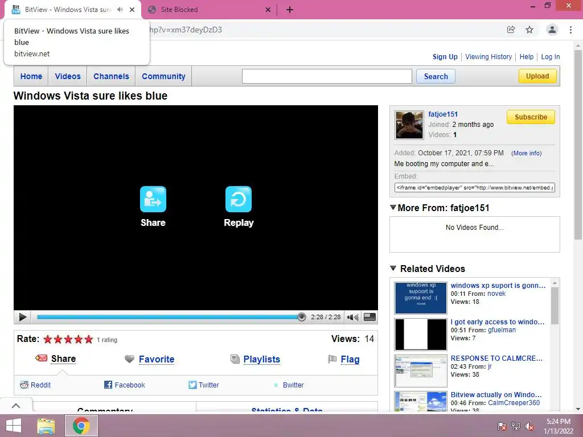Open the Community menu item
The image size is (583, 437).
coord(163,76)
